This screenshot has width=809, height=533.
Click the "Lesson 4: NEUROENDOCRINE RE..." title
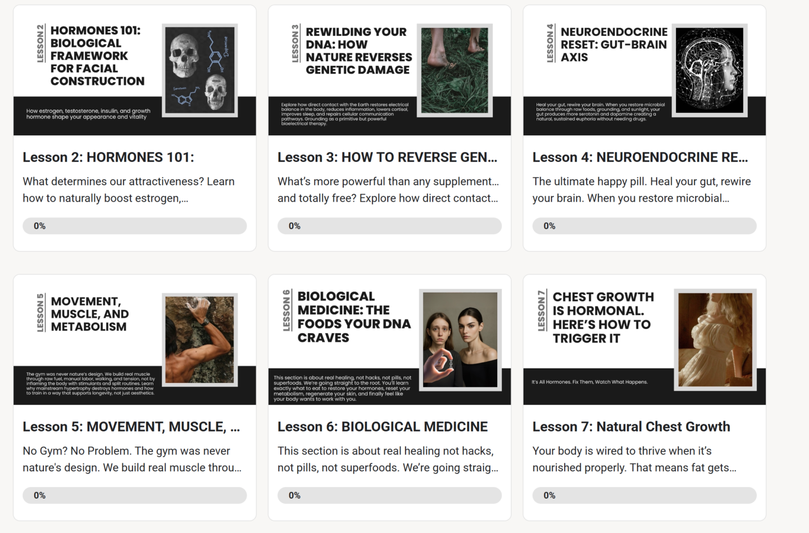(x=640, y=157)
